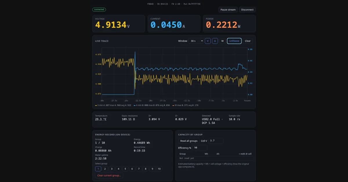The width and height of the screenshot is (348, 182).
Task: Select energy group 1
Action: pyautogui.click(x=98, y=169)
